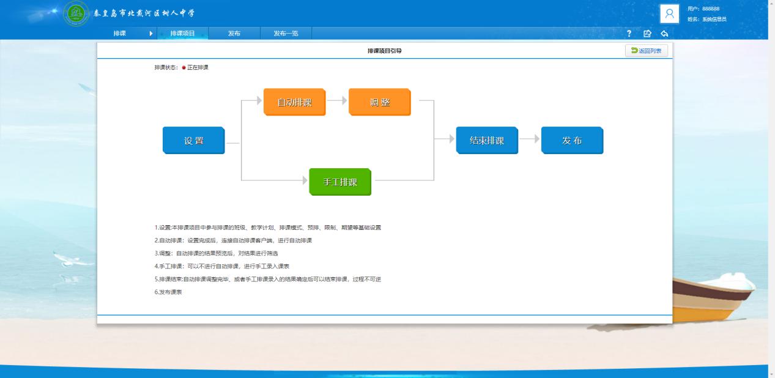775x378 pixels.
Task: Open the orange 调整 step block
Action: pos(379,102)
